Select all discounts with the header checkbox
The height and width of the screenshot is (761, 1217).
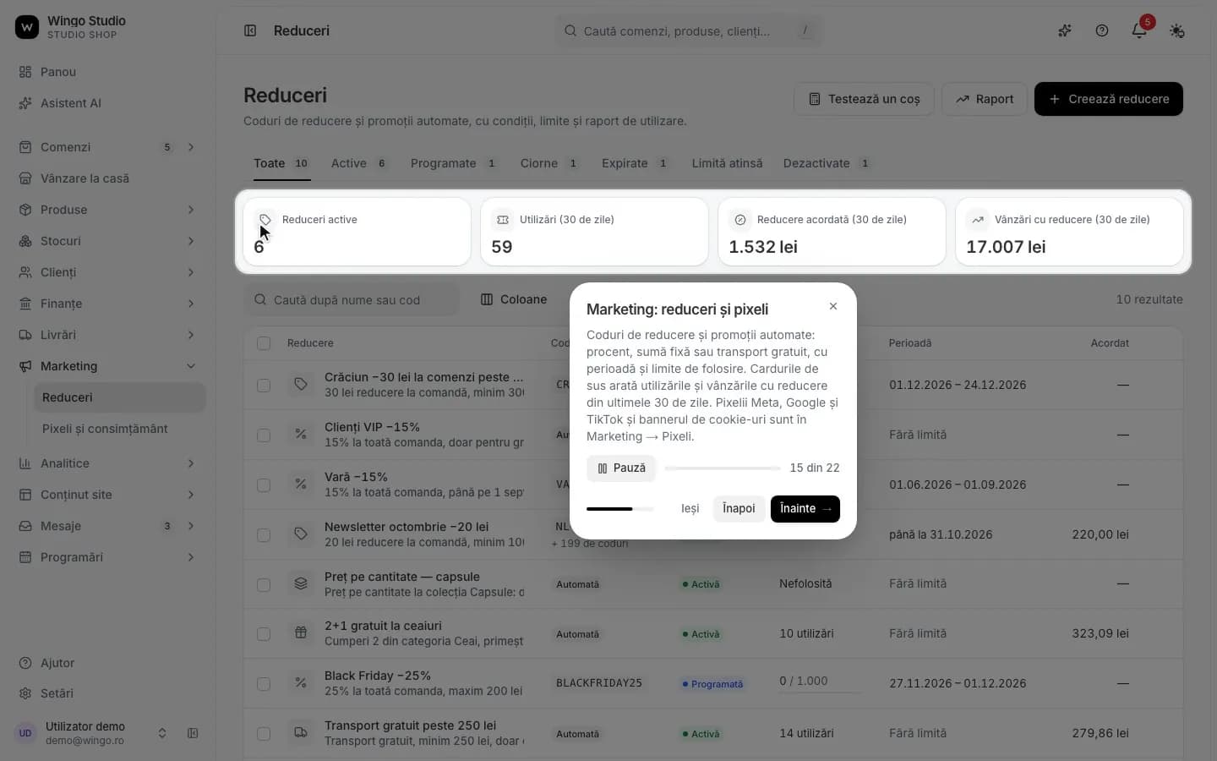(x=264, y=343)
